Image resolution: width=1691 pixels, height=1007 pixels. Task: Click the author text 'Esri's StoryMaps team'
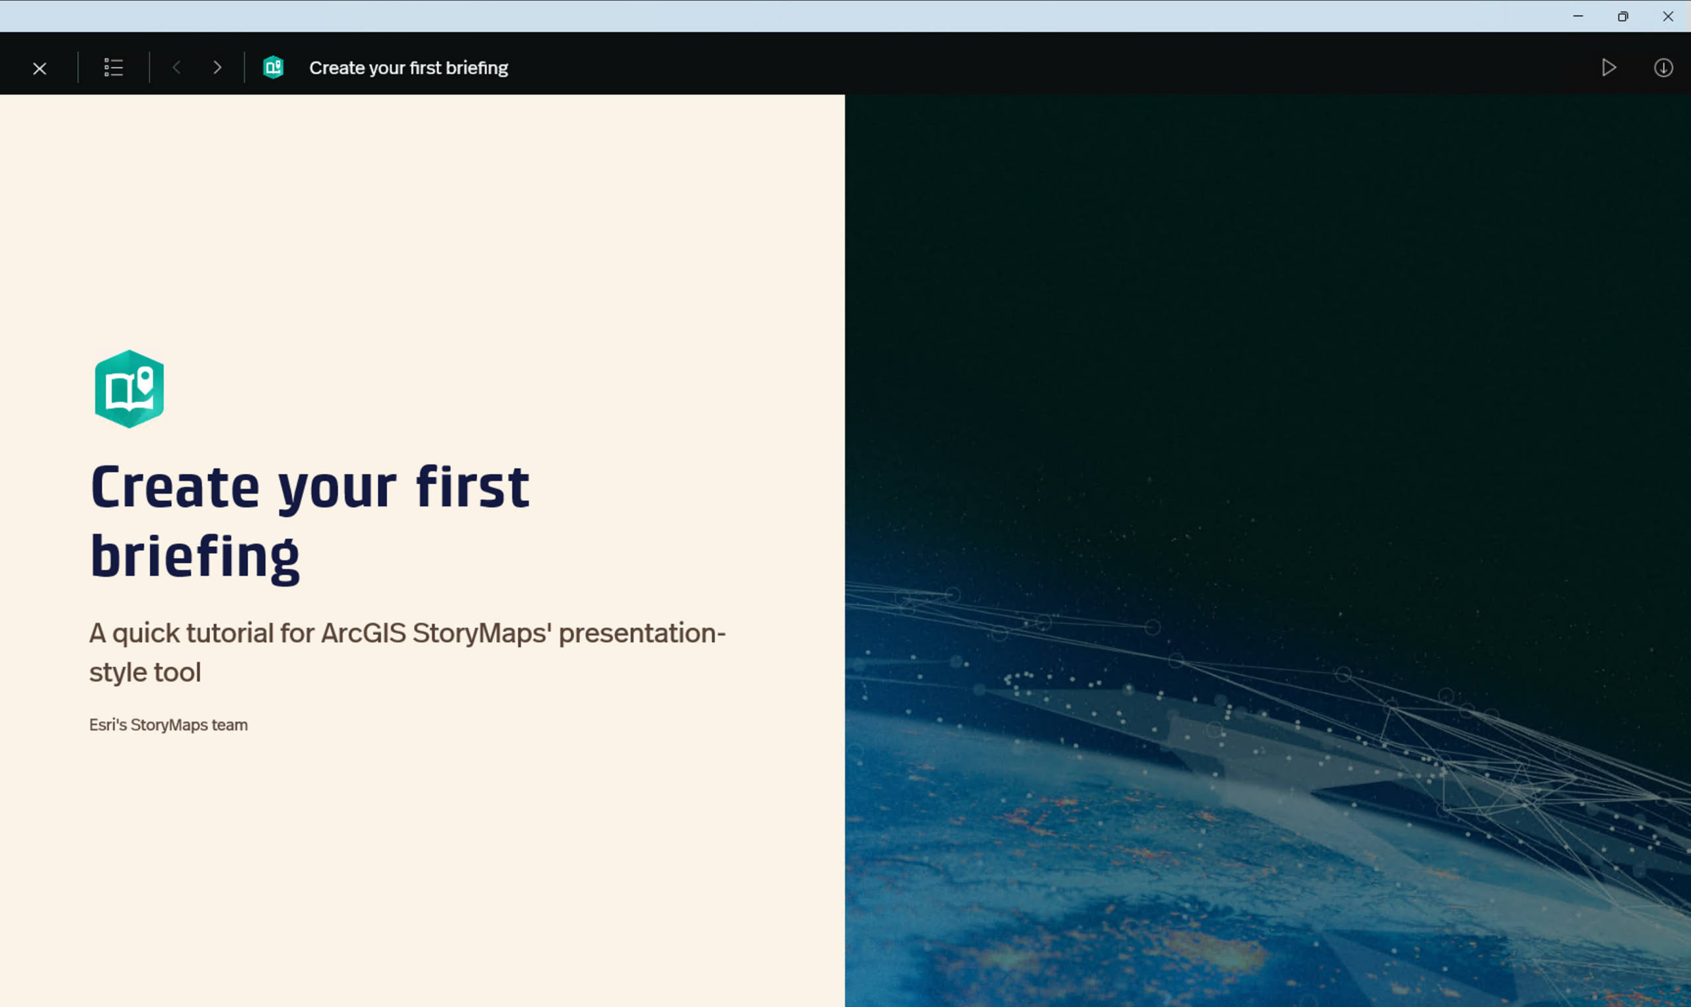click(168, 725)
